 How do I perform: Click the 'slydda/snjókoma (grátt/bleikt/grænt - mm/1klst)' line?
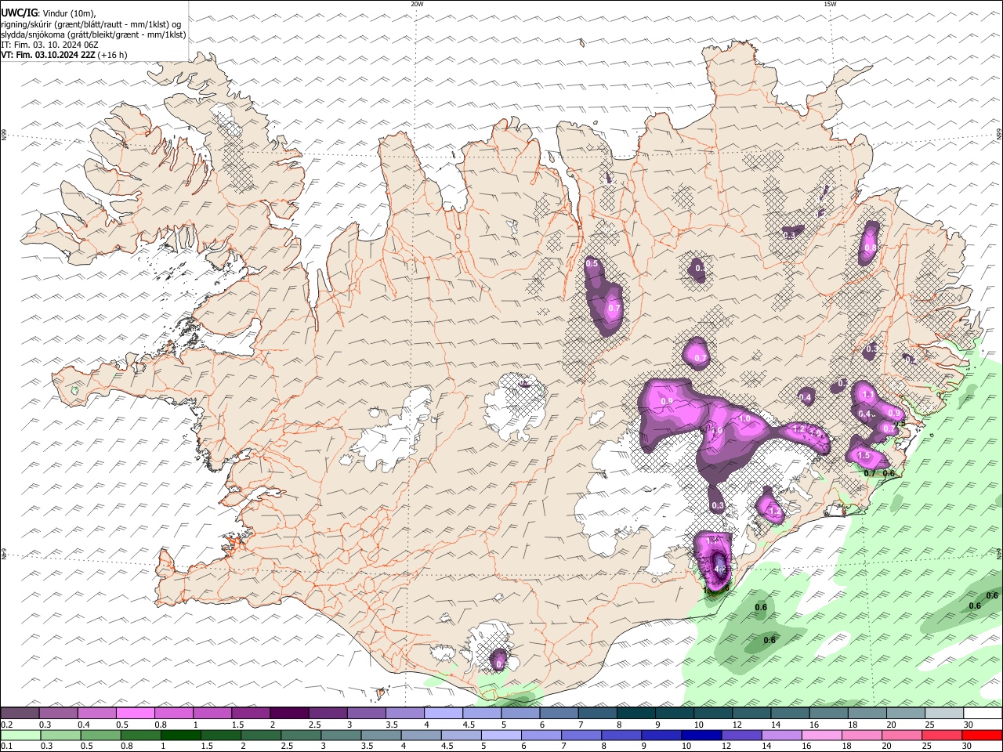(94, 34)
